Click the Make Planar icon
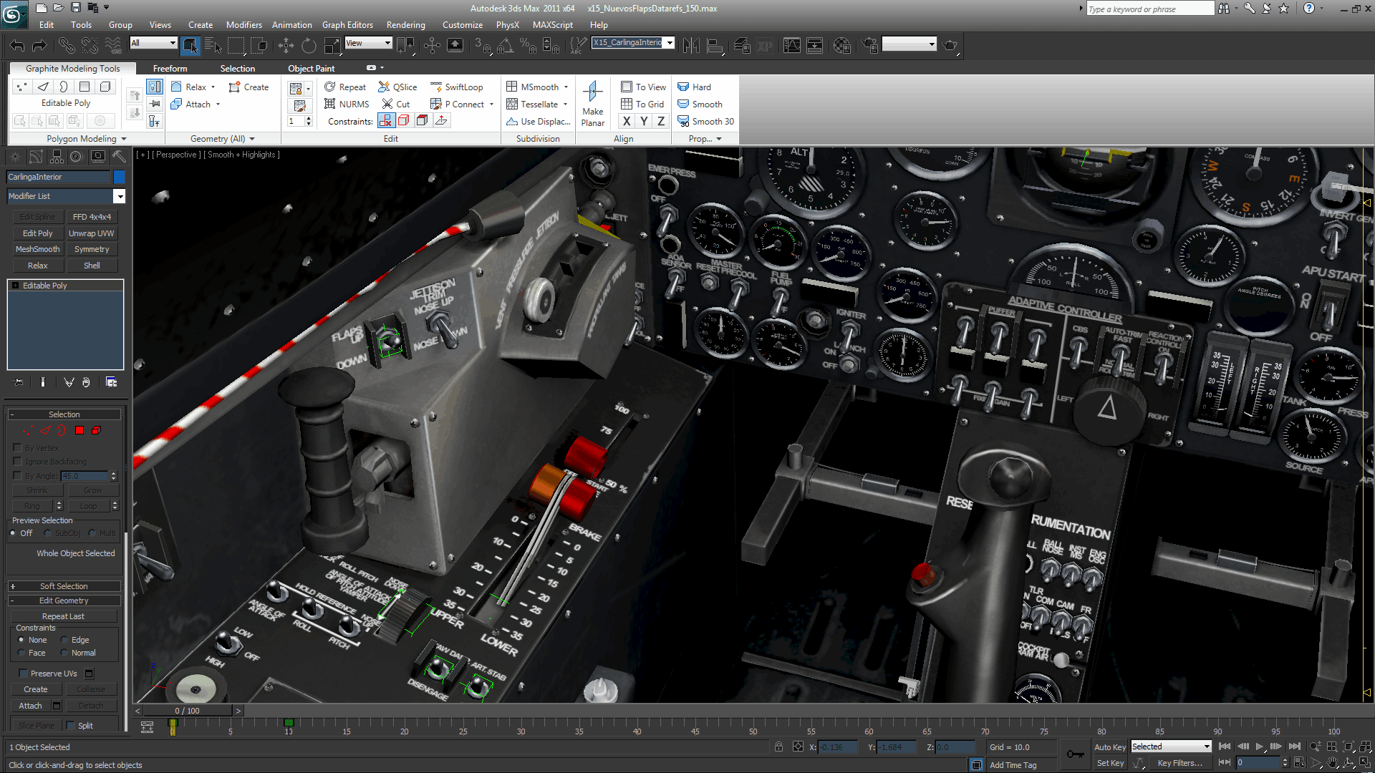1375x773 pixels. (592, 92)
